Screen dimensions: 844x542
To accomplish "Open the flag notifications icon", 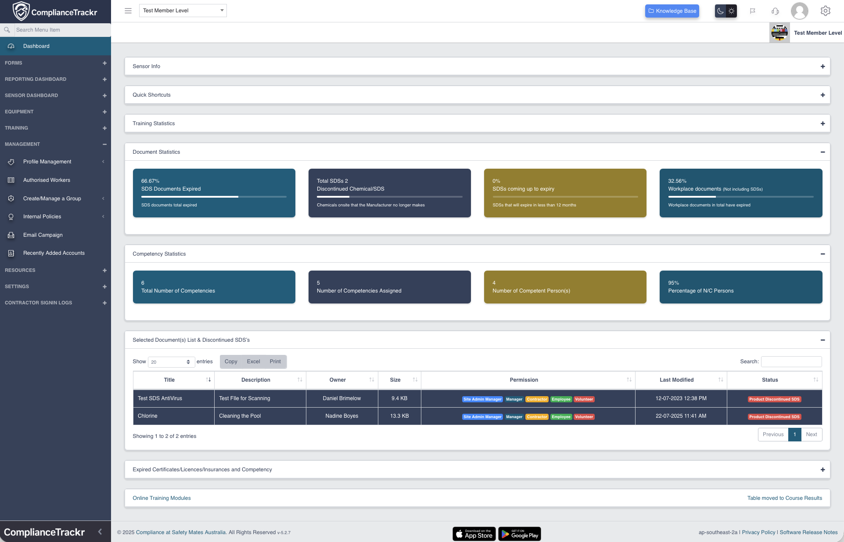I will (x=752, y=11).
